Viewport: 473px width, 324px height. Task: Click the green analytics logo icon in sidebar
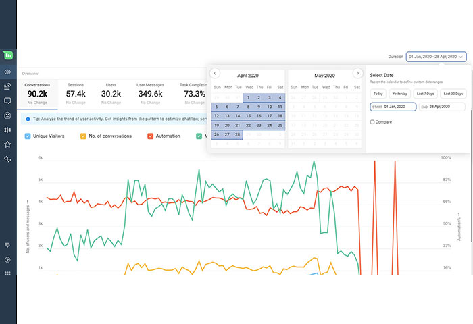pos(7,55)
